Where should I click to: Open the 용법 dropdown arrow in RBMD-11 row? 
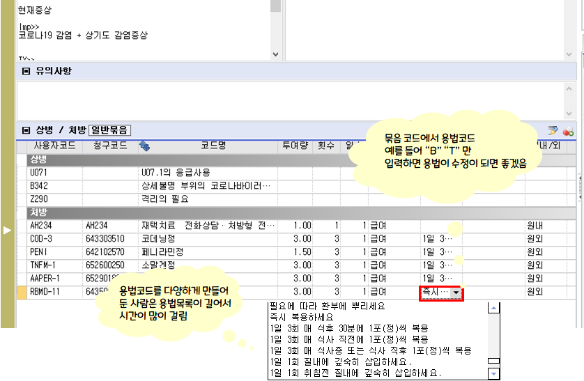click(x=456, y=293)
